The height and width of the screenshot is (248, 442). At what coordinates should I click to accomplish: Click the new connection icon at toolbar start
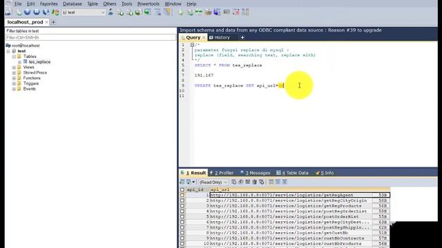pyautogui.click(x=8, y=12)
